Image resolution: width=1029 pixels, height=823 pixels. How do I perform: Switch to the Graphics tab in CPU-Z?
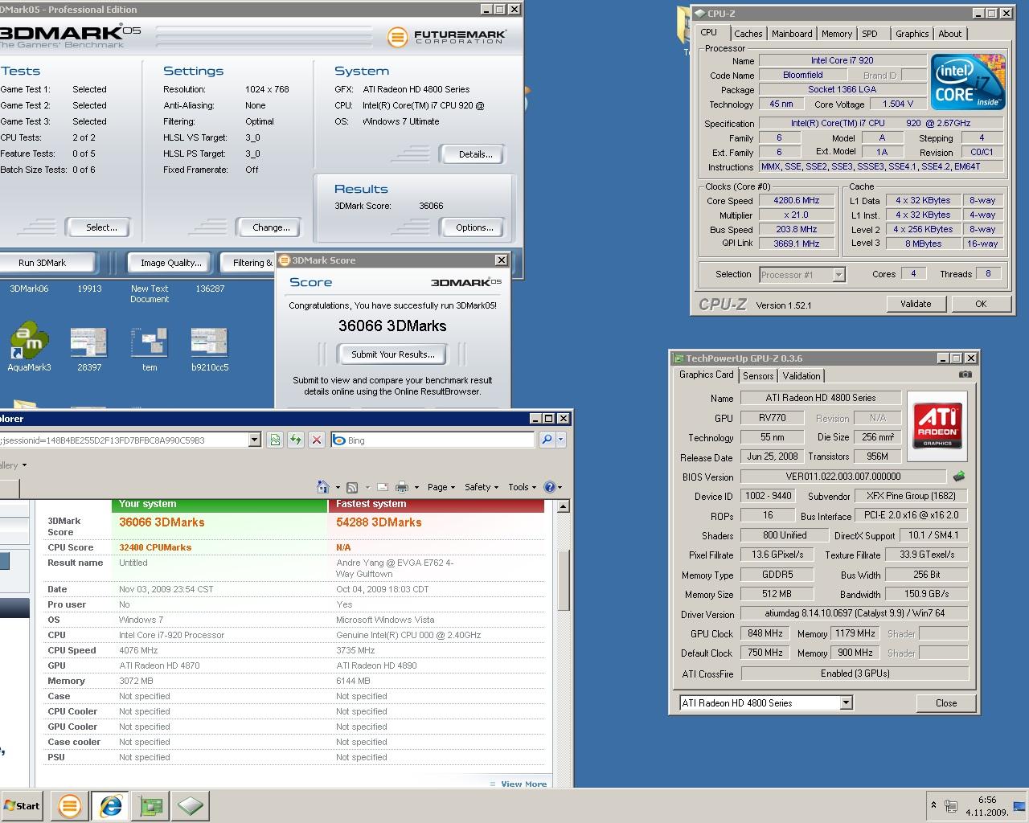click(x=912, y=34)
